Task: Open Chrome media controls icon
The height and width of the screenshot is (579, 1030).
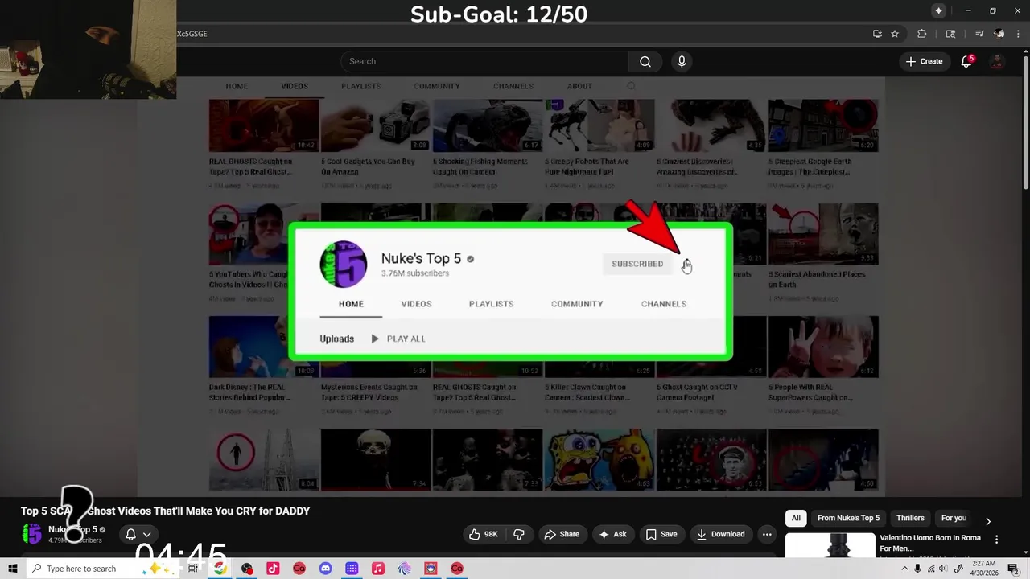Action: [979, 34]
